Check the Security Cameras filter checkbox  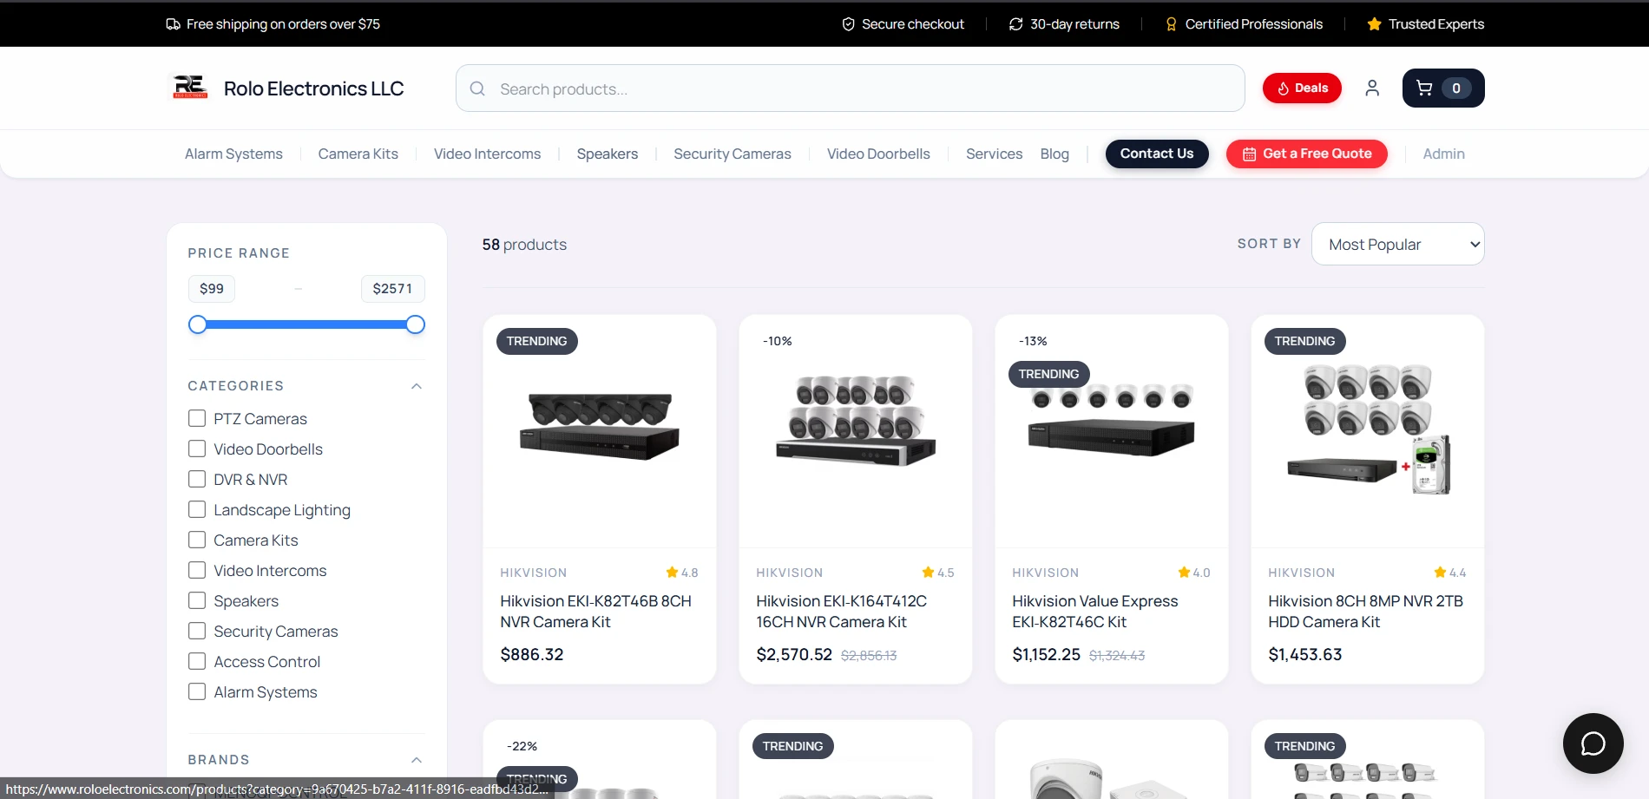(197, 631)
